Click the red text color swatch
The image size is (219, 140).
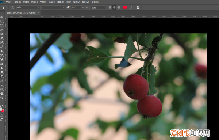(125, 7)
